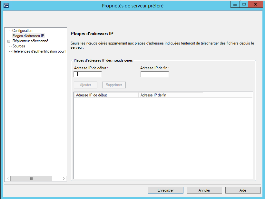Click inside the empty IP ranges list

point(163,138)
